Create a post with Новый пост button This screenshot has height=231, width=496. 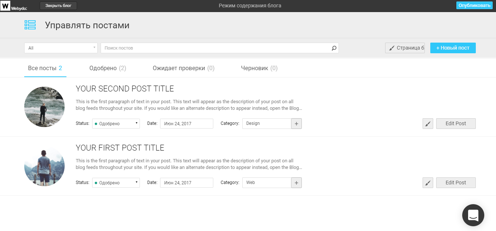(453, 48)
